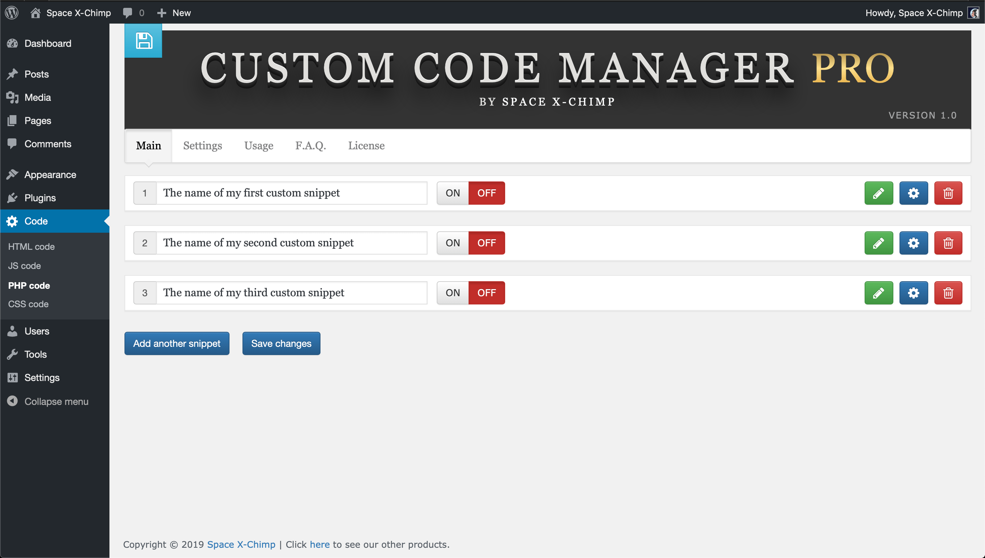The width and height of the screenshot is (985, 558).
Task: Select the F.A.Q. tab
Action: click(311, 145)
